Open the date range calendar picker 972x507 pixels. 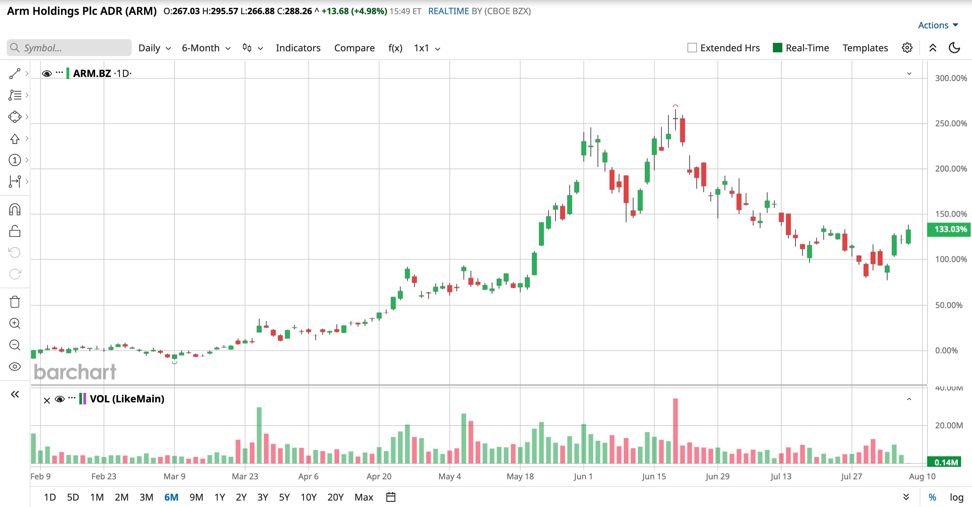[391, 497]
